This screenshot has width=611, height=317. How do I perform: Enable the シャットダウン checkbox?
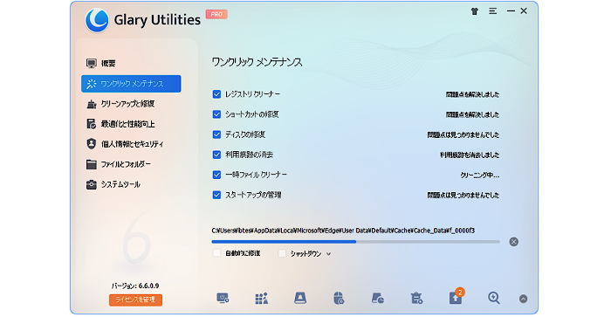pos(282,253)
